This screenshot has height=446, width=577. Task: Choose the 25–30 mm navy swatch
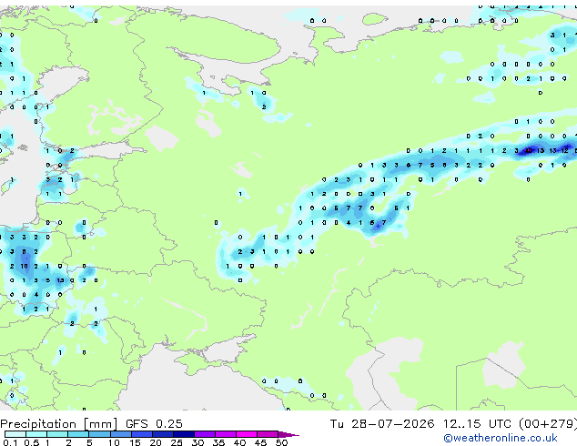pyautogui.click(x=184, y=434)
